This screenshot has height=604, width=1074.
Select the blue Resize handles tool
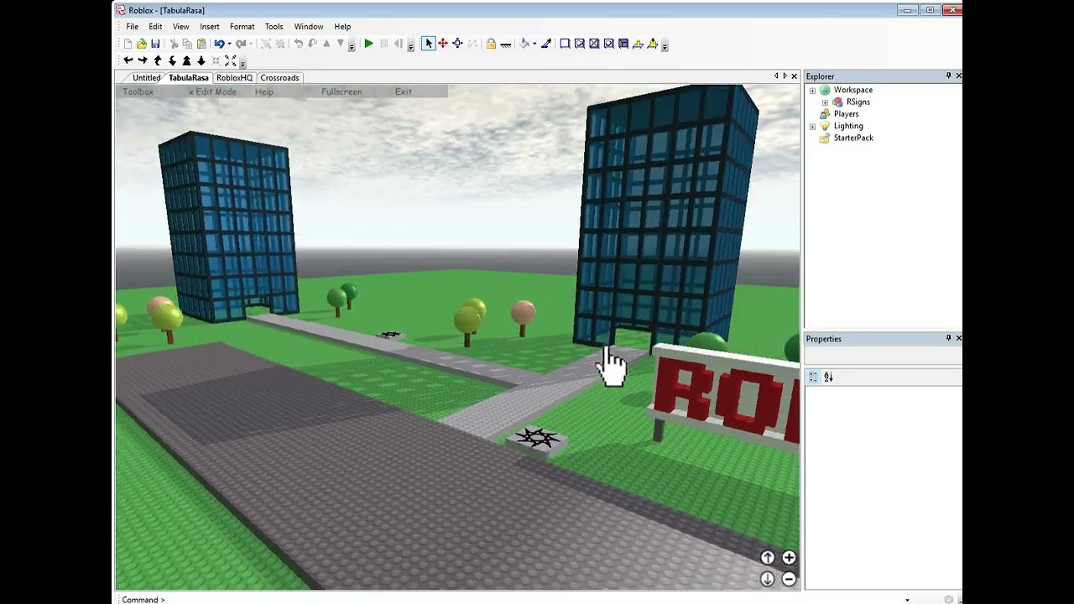[x=457, y=44]
